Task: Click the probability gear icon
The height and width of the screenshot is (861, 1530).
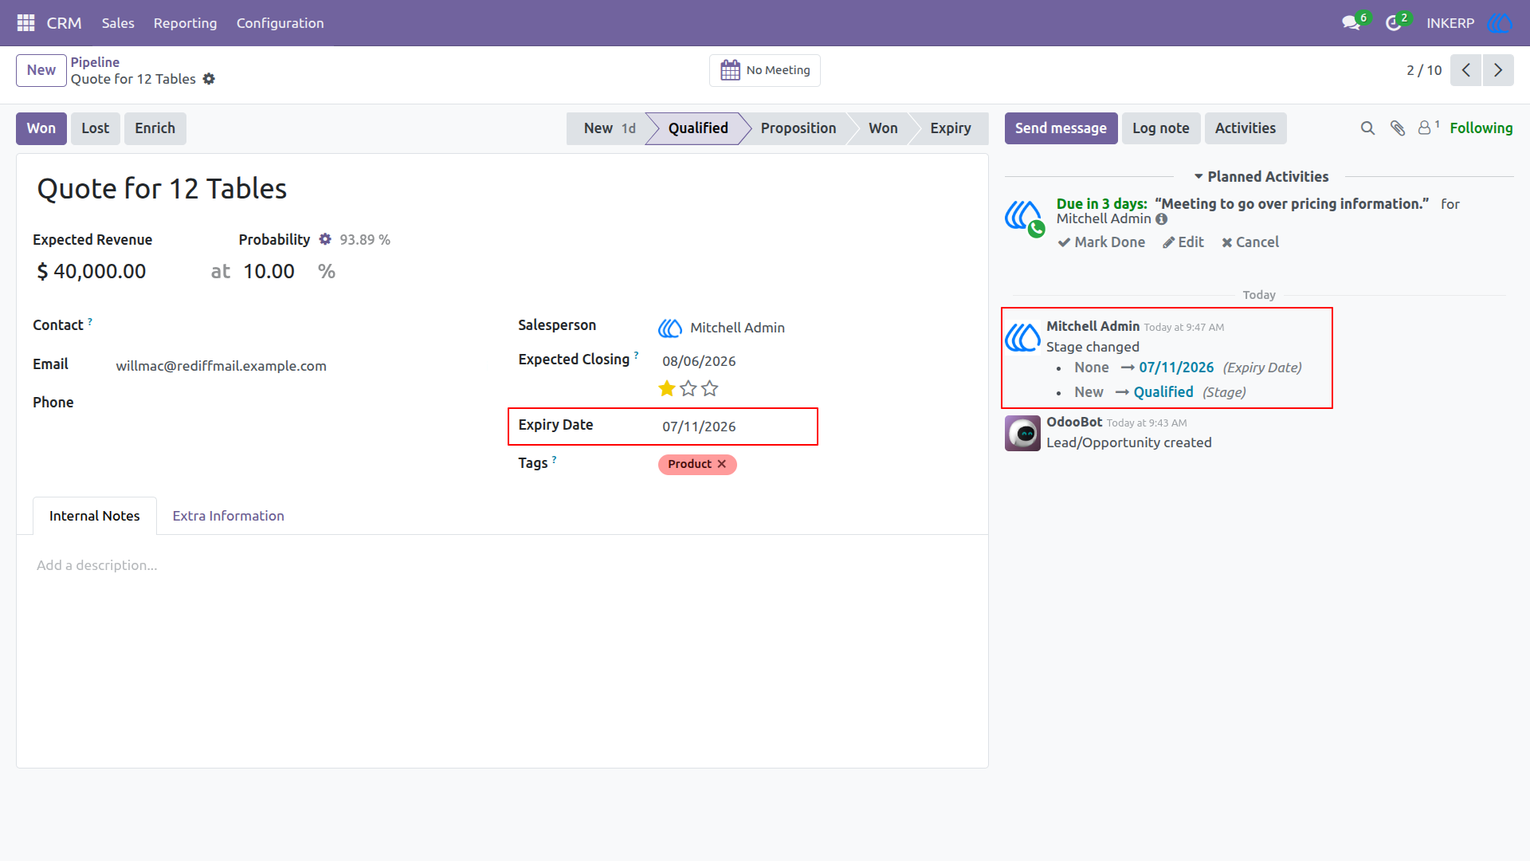Action: [x=325, y=239]
